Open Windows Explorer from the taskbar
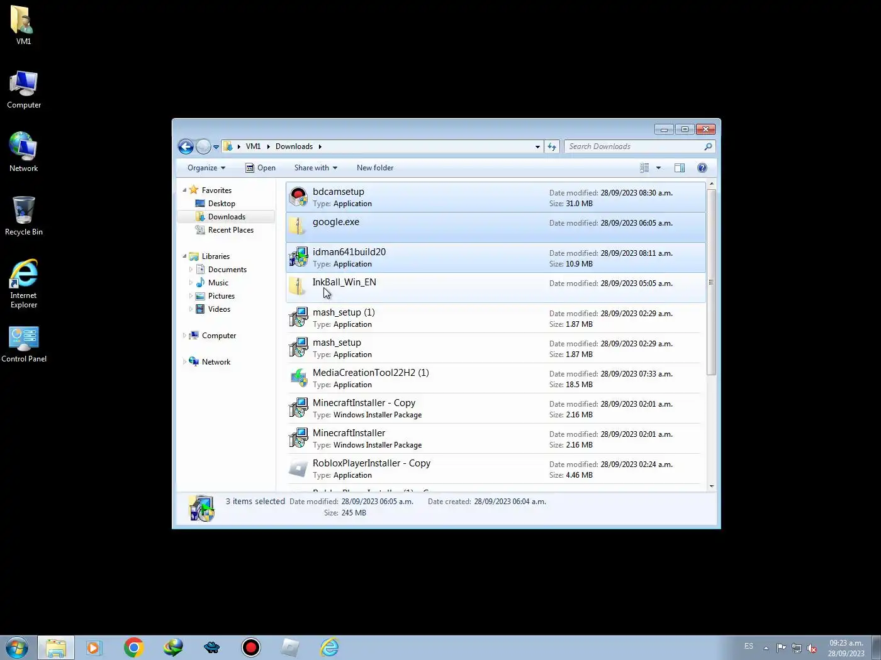Viewport: 881px width, 660px height. [x=56, y=647]
